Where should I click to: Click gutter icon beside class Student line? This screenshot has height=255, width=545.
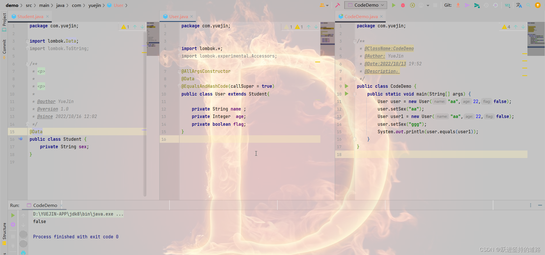20,139
